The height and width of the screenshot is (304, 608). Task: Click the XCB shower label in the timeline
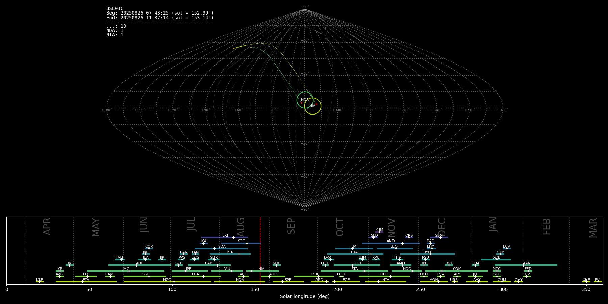click(497, 258)
